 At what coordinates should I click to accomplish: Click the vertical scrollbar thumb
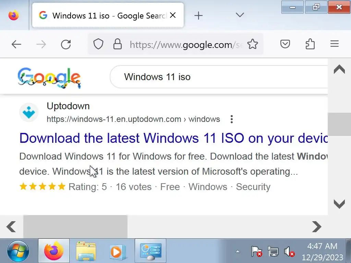click(x=339, y=124)
